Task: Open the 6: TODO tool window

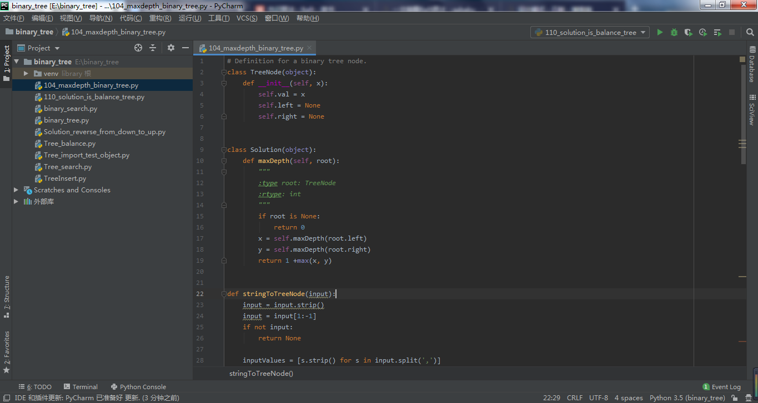Action: 35,387
